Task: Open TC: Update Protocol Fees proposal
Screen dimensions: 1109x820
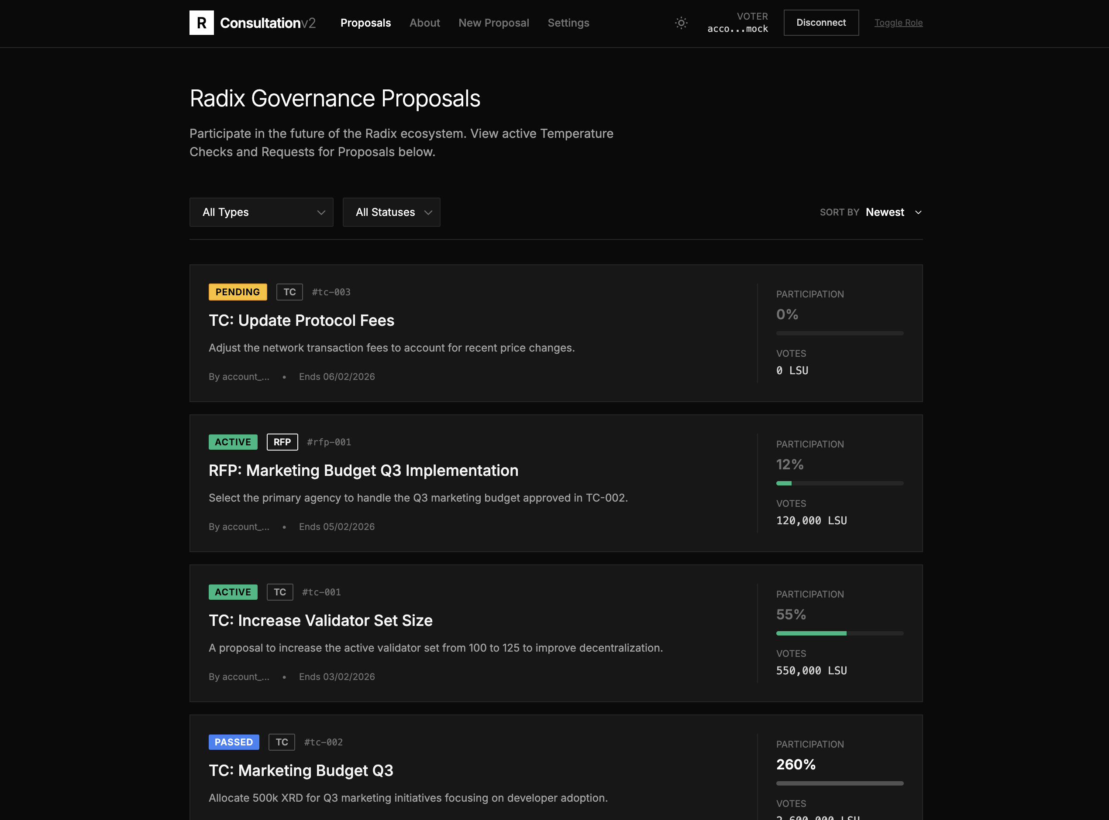Action: point(301,321)
